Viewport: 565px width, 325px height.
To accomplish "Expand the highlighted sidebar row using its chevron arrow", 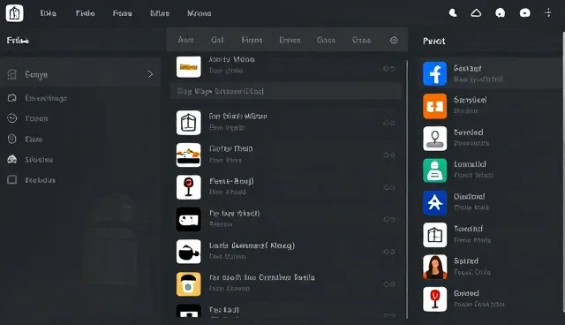I will [x=150, y=74].
